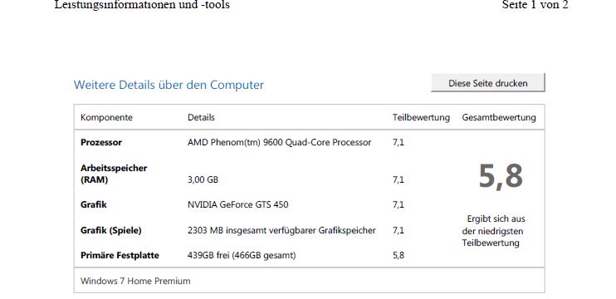This screenshot has width=616, height=299.
Task: Click the 3,00 GB memory value
Action: (203, 180)
